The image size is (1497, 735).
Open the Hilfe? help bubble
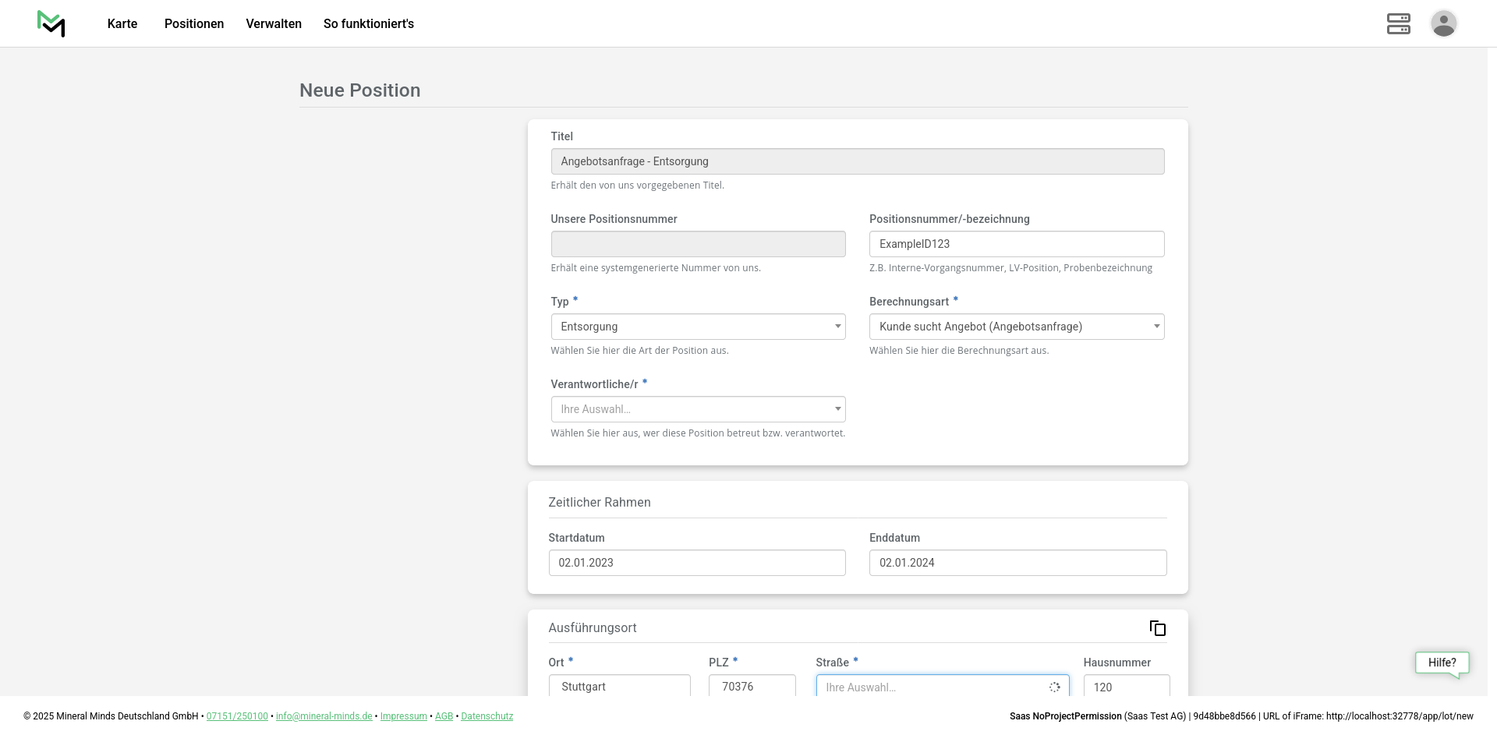pyautogui.click(x=1442, y=663)
